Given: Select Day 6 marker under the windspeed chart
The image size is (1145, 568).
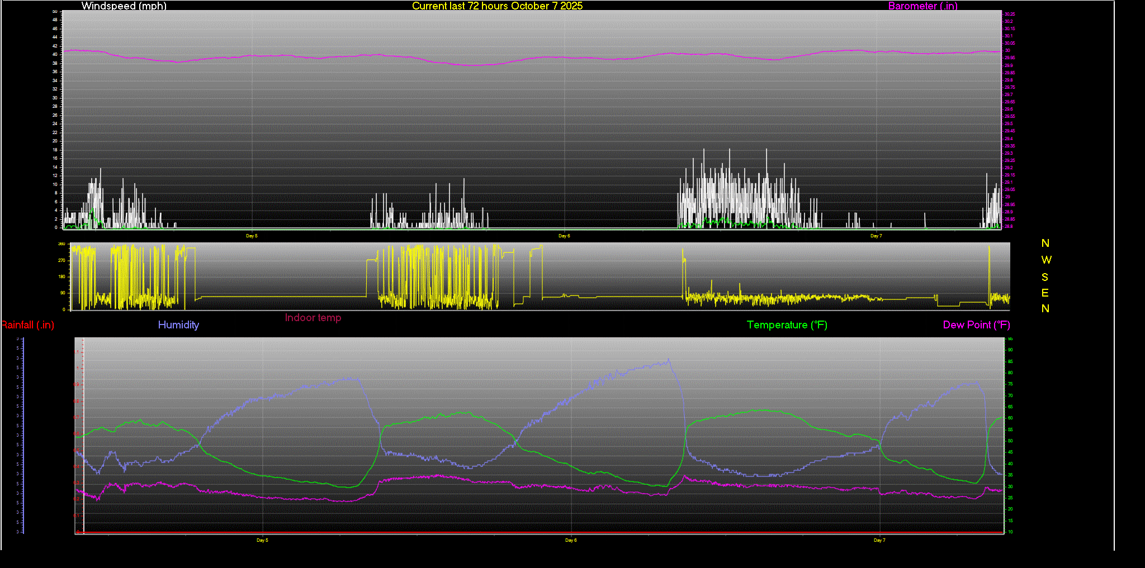Looking at the screenshot, I should [564, 236].
